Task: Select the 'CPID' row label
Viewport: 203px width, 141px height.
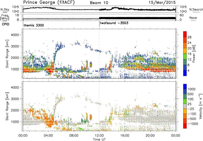Action: pyautogui.click(x=5, y=24)
